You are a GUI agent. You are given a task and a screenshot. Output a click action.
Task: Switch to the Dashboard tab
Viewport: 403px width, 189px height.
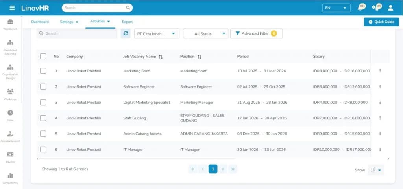coord(40,22)
